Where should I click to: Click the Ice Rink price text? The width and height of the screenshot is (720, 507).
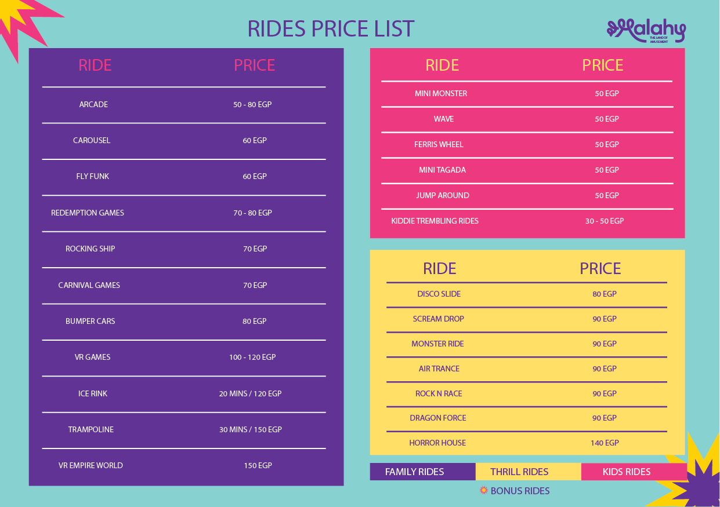pyautogui.click(x=250, y=393)
